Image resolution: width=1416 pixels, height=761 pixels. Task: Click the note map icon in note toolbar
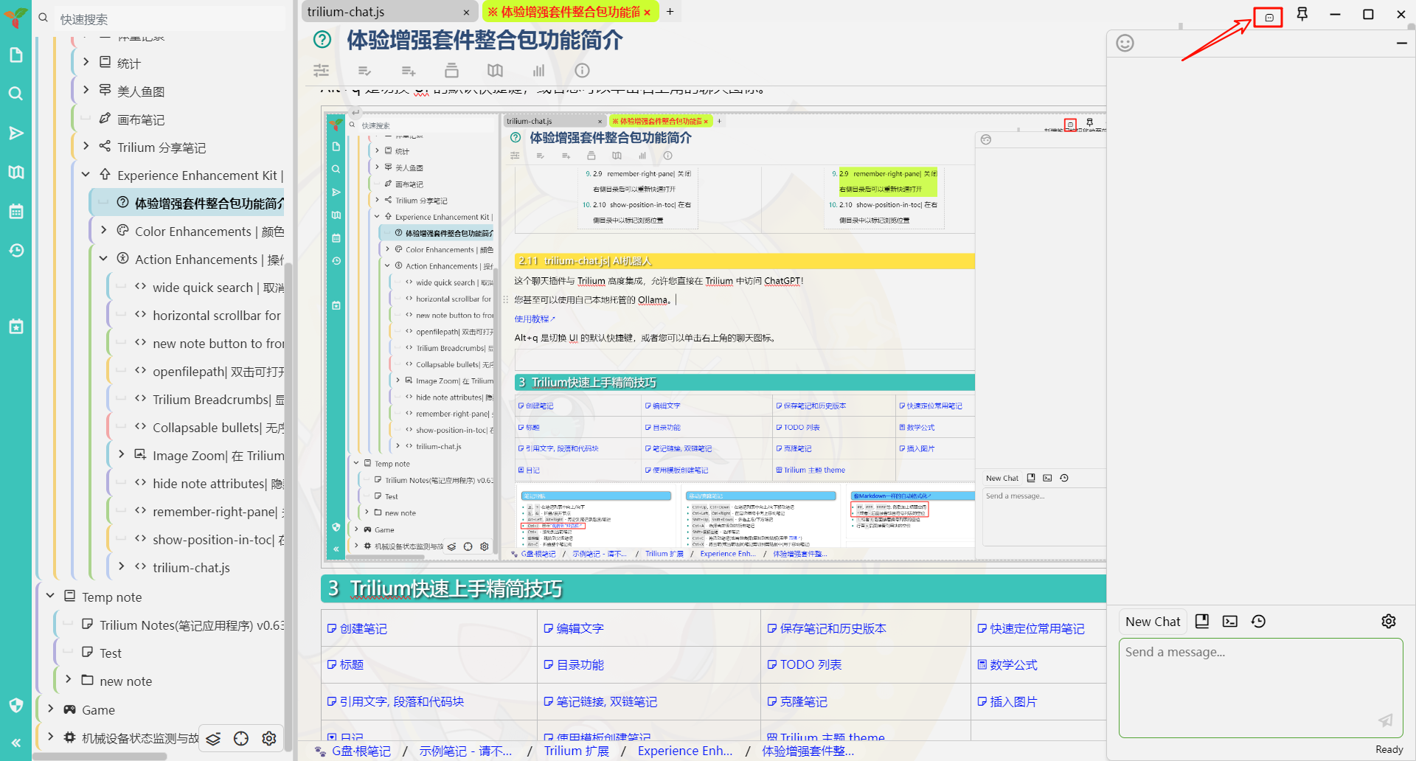click(x=495, y=71)
